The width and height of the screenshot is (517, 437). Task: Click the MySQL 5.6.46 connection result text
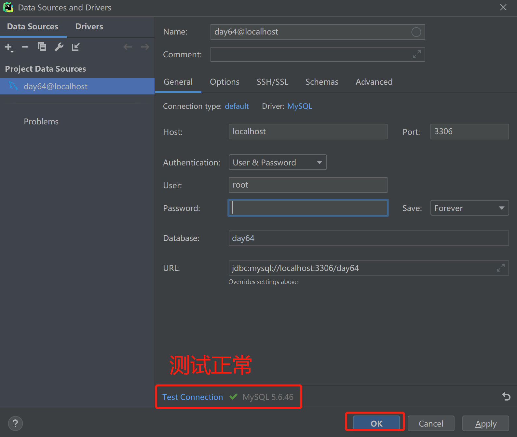[268, 397]
